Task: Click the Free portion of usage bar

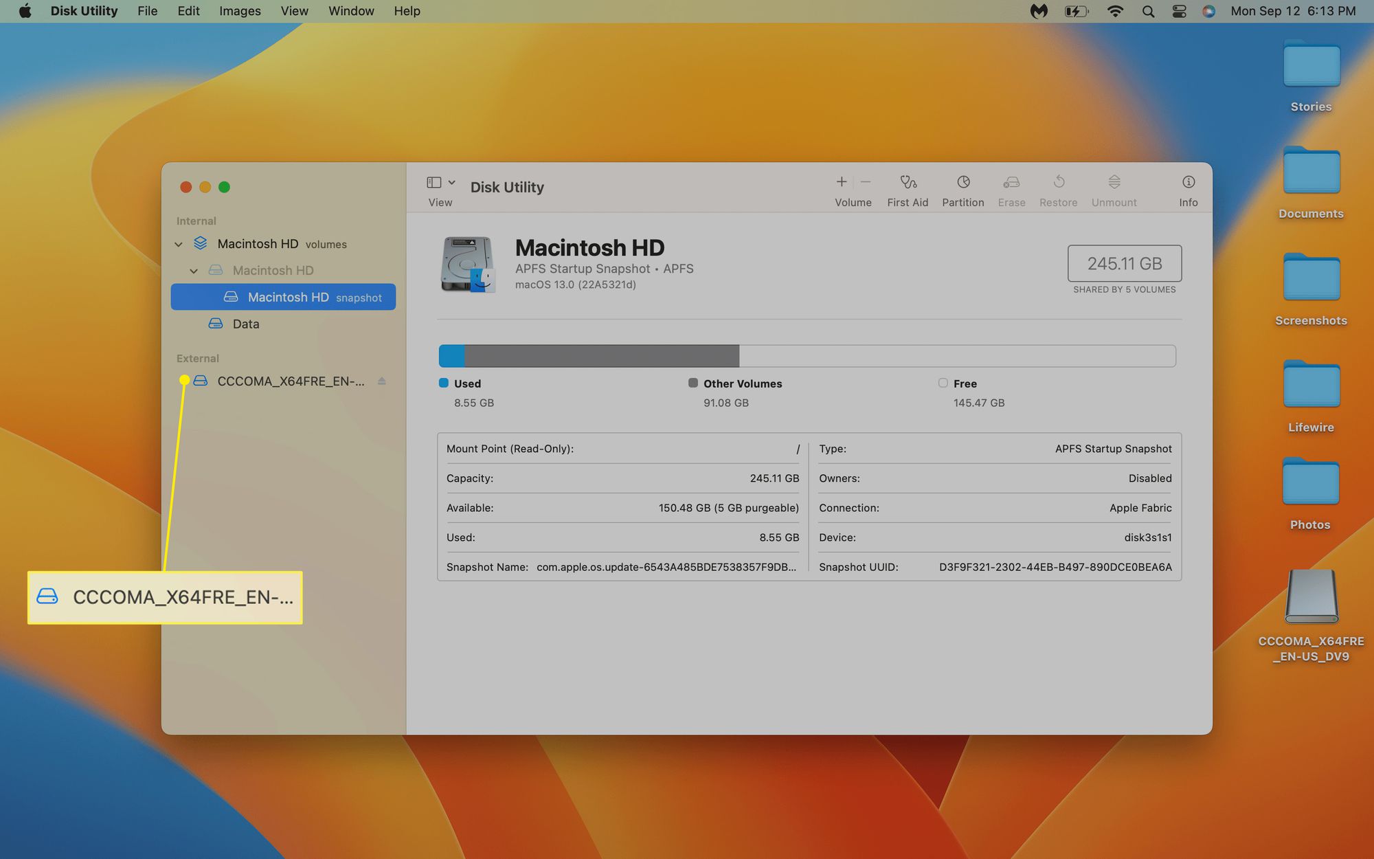Action: [x=957, y=356]
